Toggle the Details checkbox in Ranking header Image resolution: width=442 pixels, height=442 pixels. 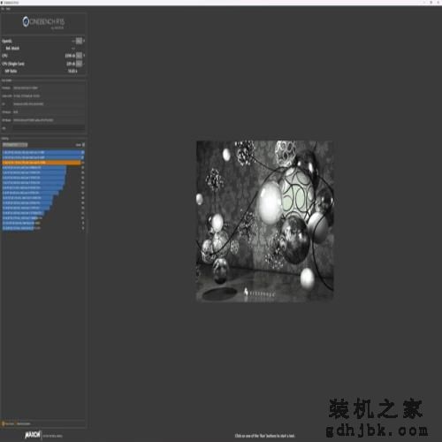tap(84, 145)
